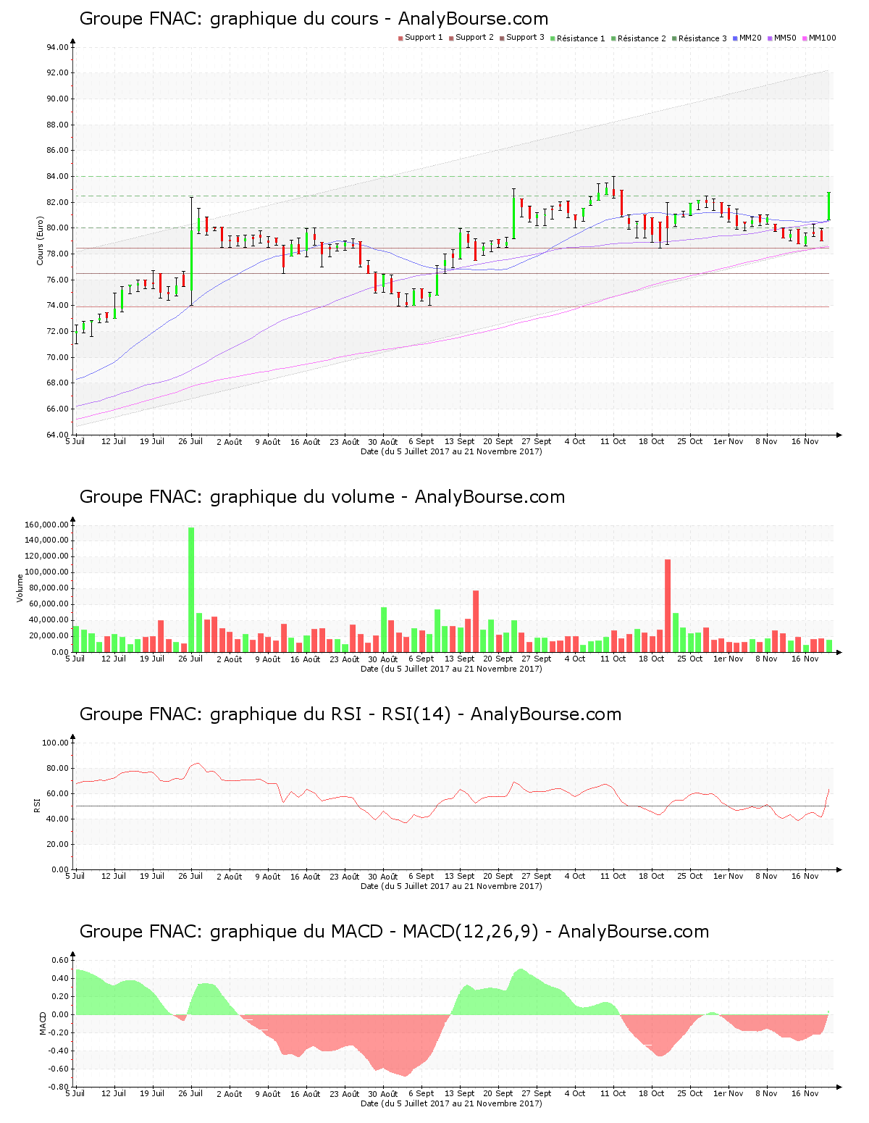The width and height of the screenshot is (869, 1123).
Task: Click the -0.80 MACD axis value
Action: click(59, 1087)
